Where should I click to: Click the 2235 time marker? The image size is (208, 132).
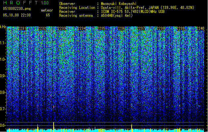[101, 28]
